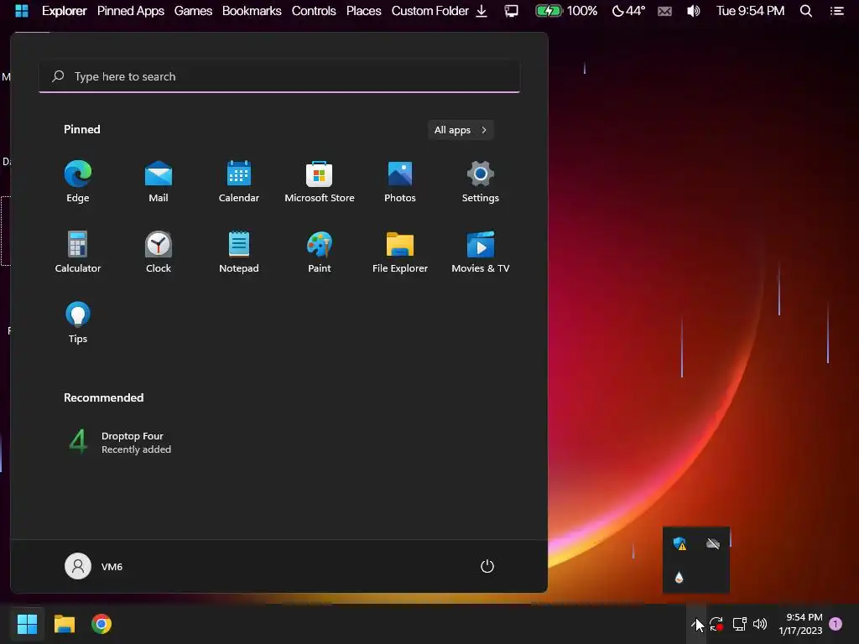859x644 pixels.
Task: Open the notification badge on the taskbar
Action: click(x=836, y=624)
